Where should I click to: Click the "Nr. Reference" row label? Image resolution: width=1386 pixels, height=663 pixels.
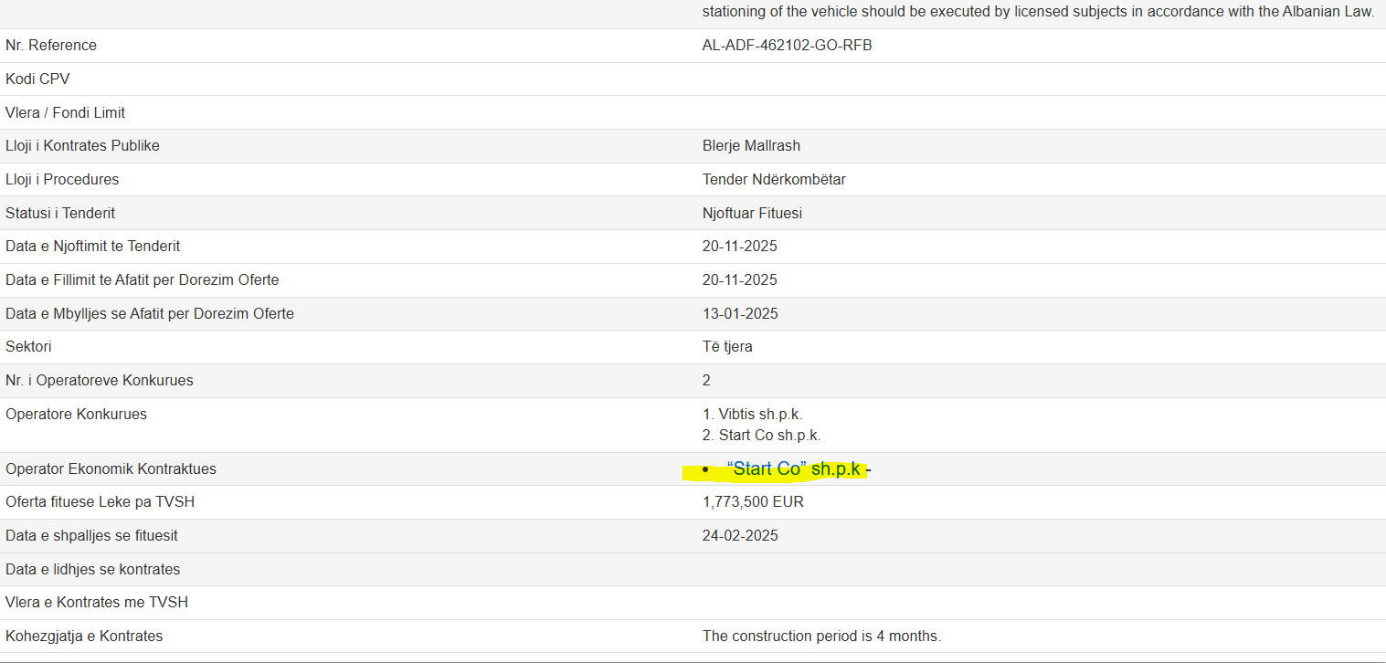point(51,46)
